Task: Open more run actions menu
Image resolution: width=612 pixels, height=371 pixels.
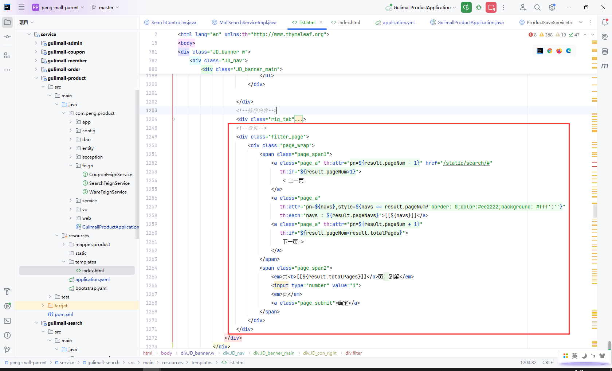Action: click(x=503, y=7)
